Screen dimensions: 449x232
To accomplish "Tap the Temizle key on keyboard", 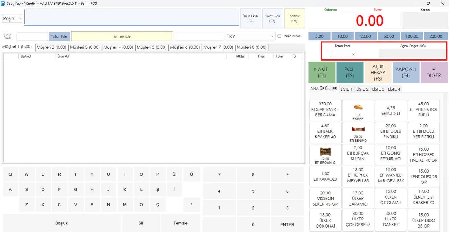I will coord(180,223).
